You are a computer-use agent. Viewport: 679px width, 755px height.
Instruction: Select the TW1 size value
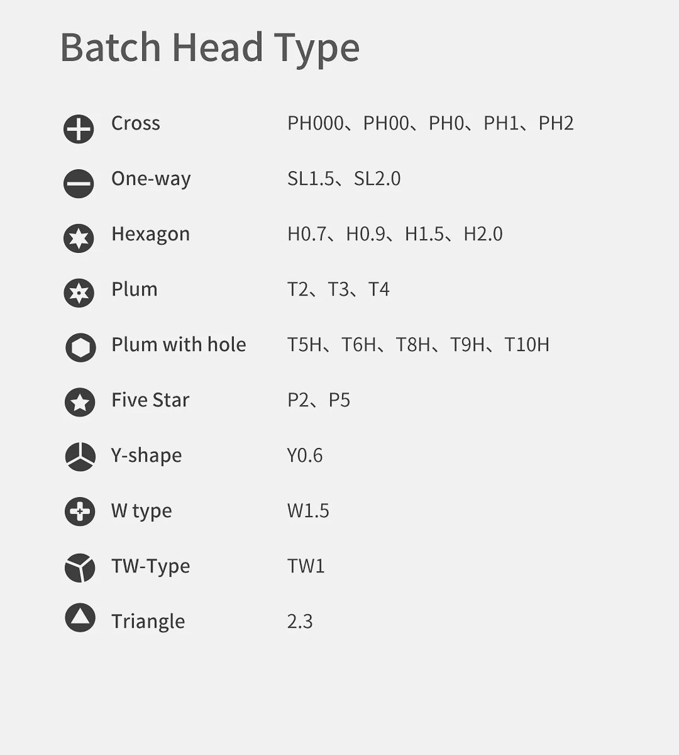click(x=306, y=566)
